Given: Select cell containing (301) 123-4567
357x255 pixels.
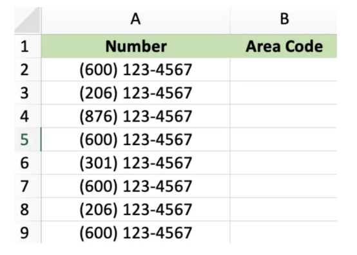Looking at the screenshot, I should coord(136,163).
